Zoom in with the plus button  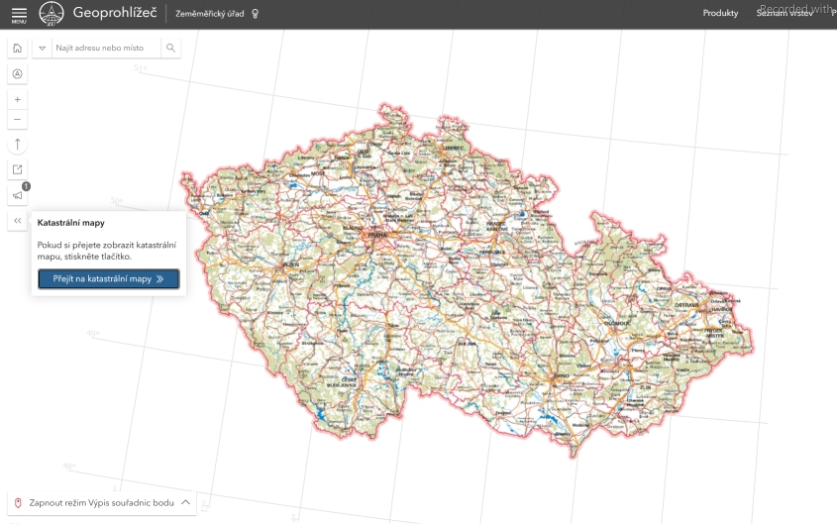pyautogui.click(x=18, y=100)
